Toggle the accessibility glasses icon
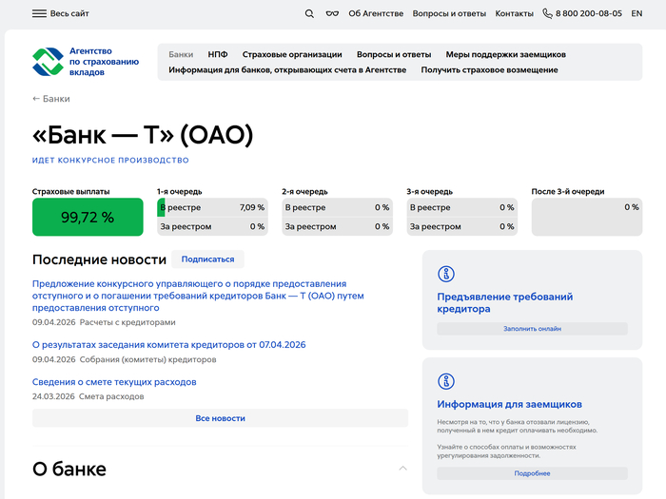The image size is (666, 499). click(x=332, y=13)
